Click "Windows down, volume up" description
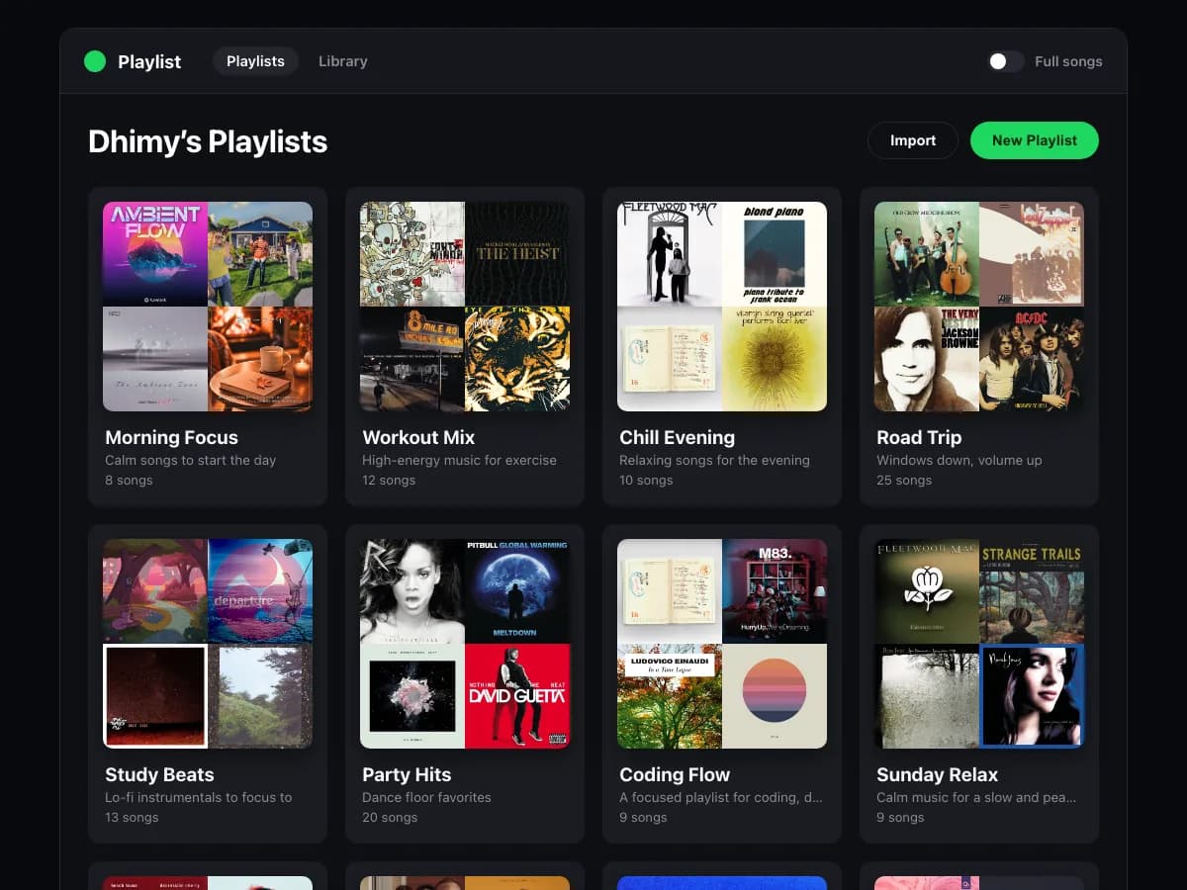The height and width of the screenshot is (890, 1187). coord(959,460)
